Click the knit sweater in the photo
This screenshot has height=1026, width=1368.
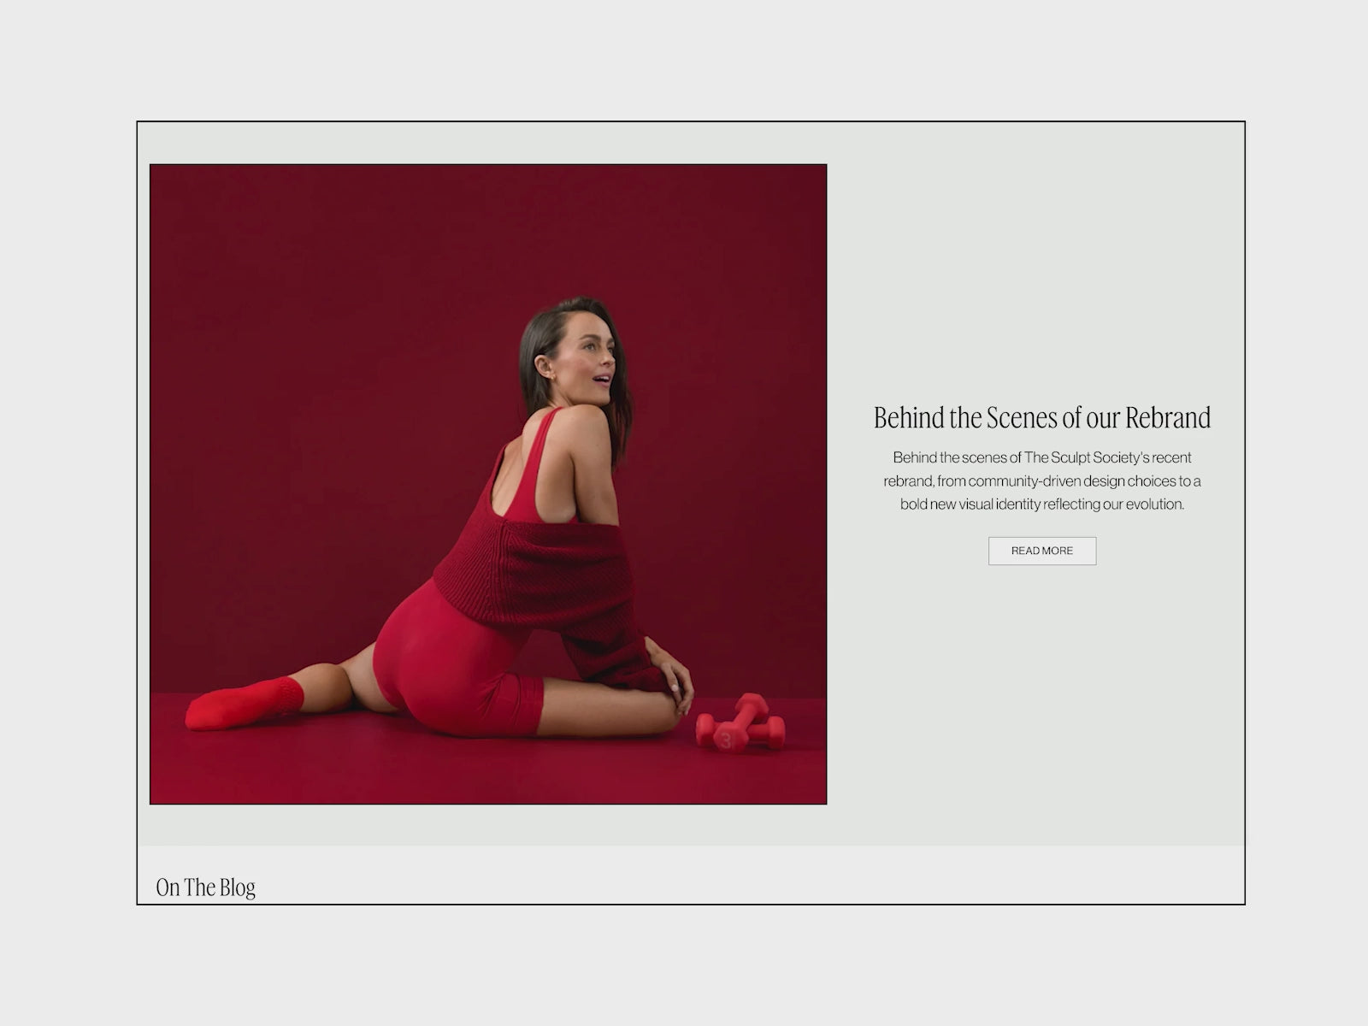(547, 581)
